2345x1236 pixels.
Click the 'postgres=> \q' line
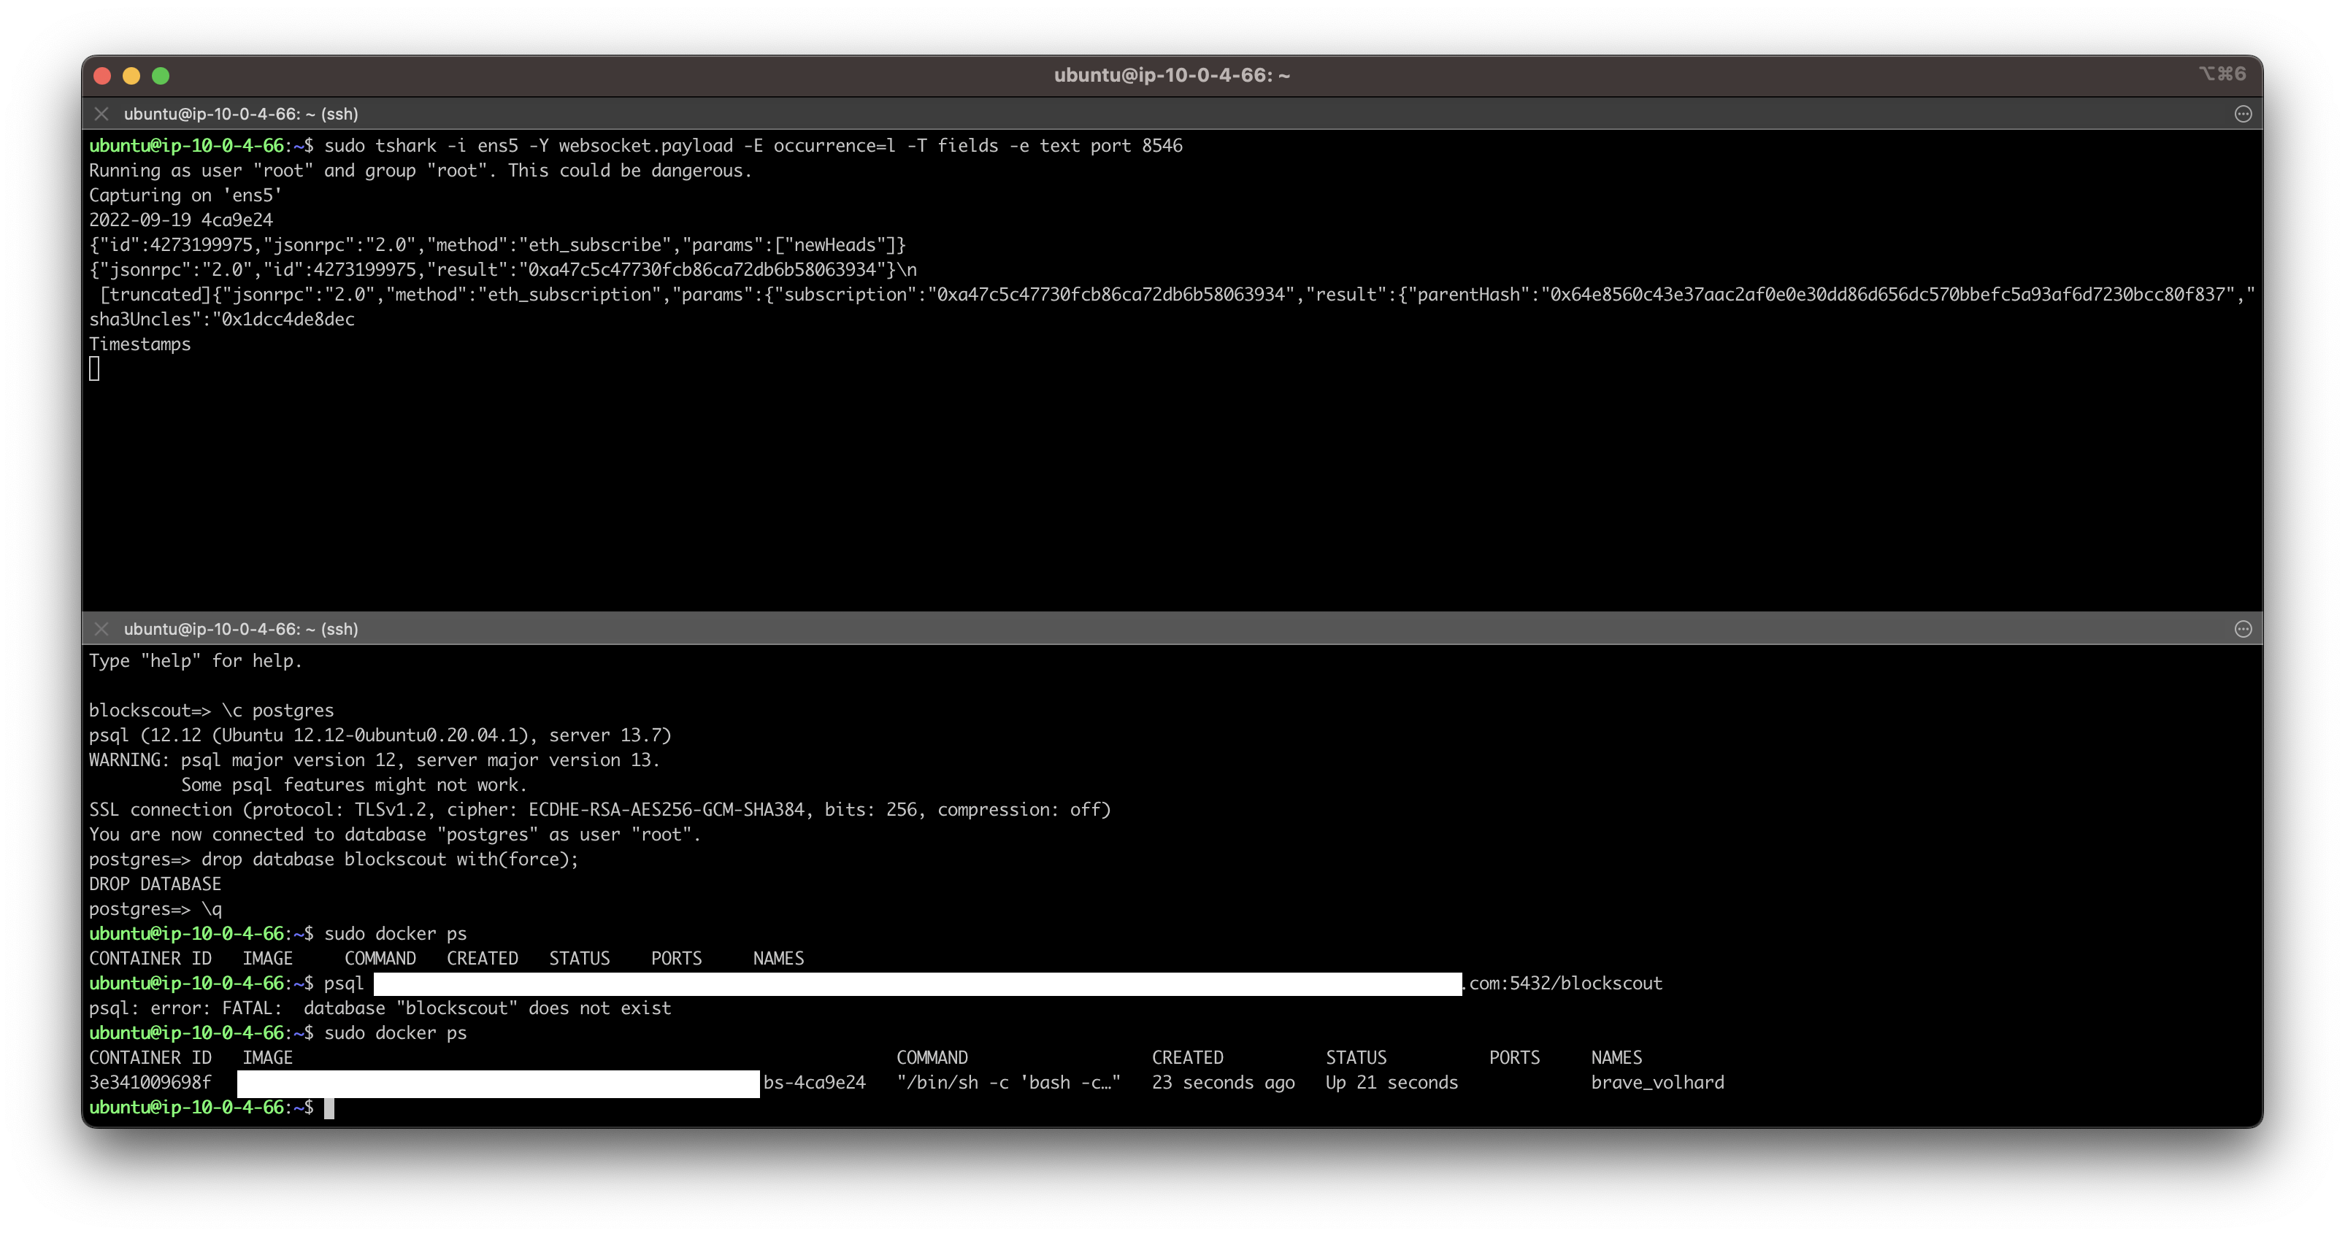[155, 908]
